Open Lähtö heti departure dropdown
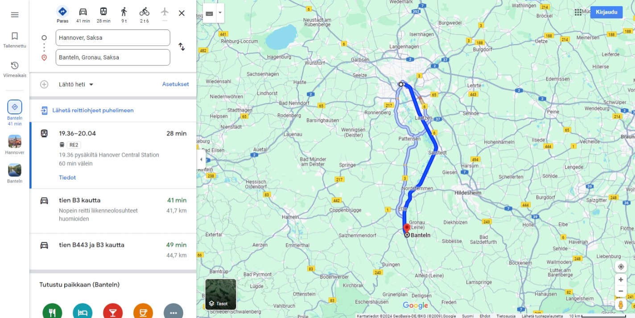Image resolution: width=635 pixels, height=318 pixels. [x=76, y=84]
